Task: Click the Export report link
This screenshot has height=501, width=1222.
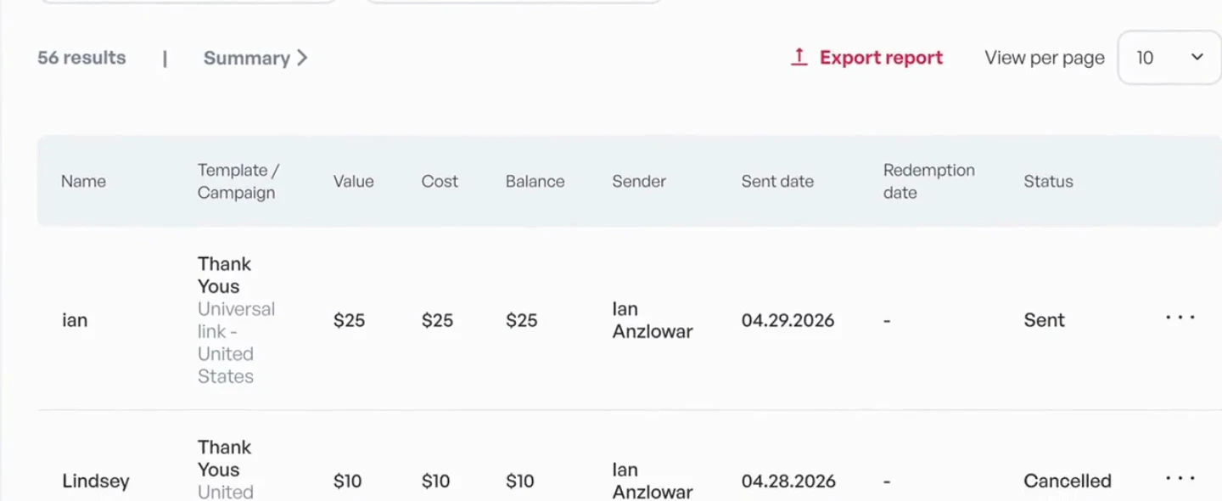Action: 866,58
